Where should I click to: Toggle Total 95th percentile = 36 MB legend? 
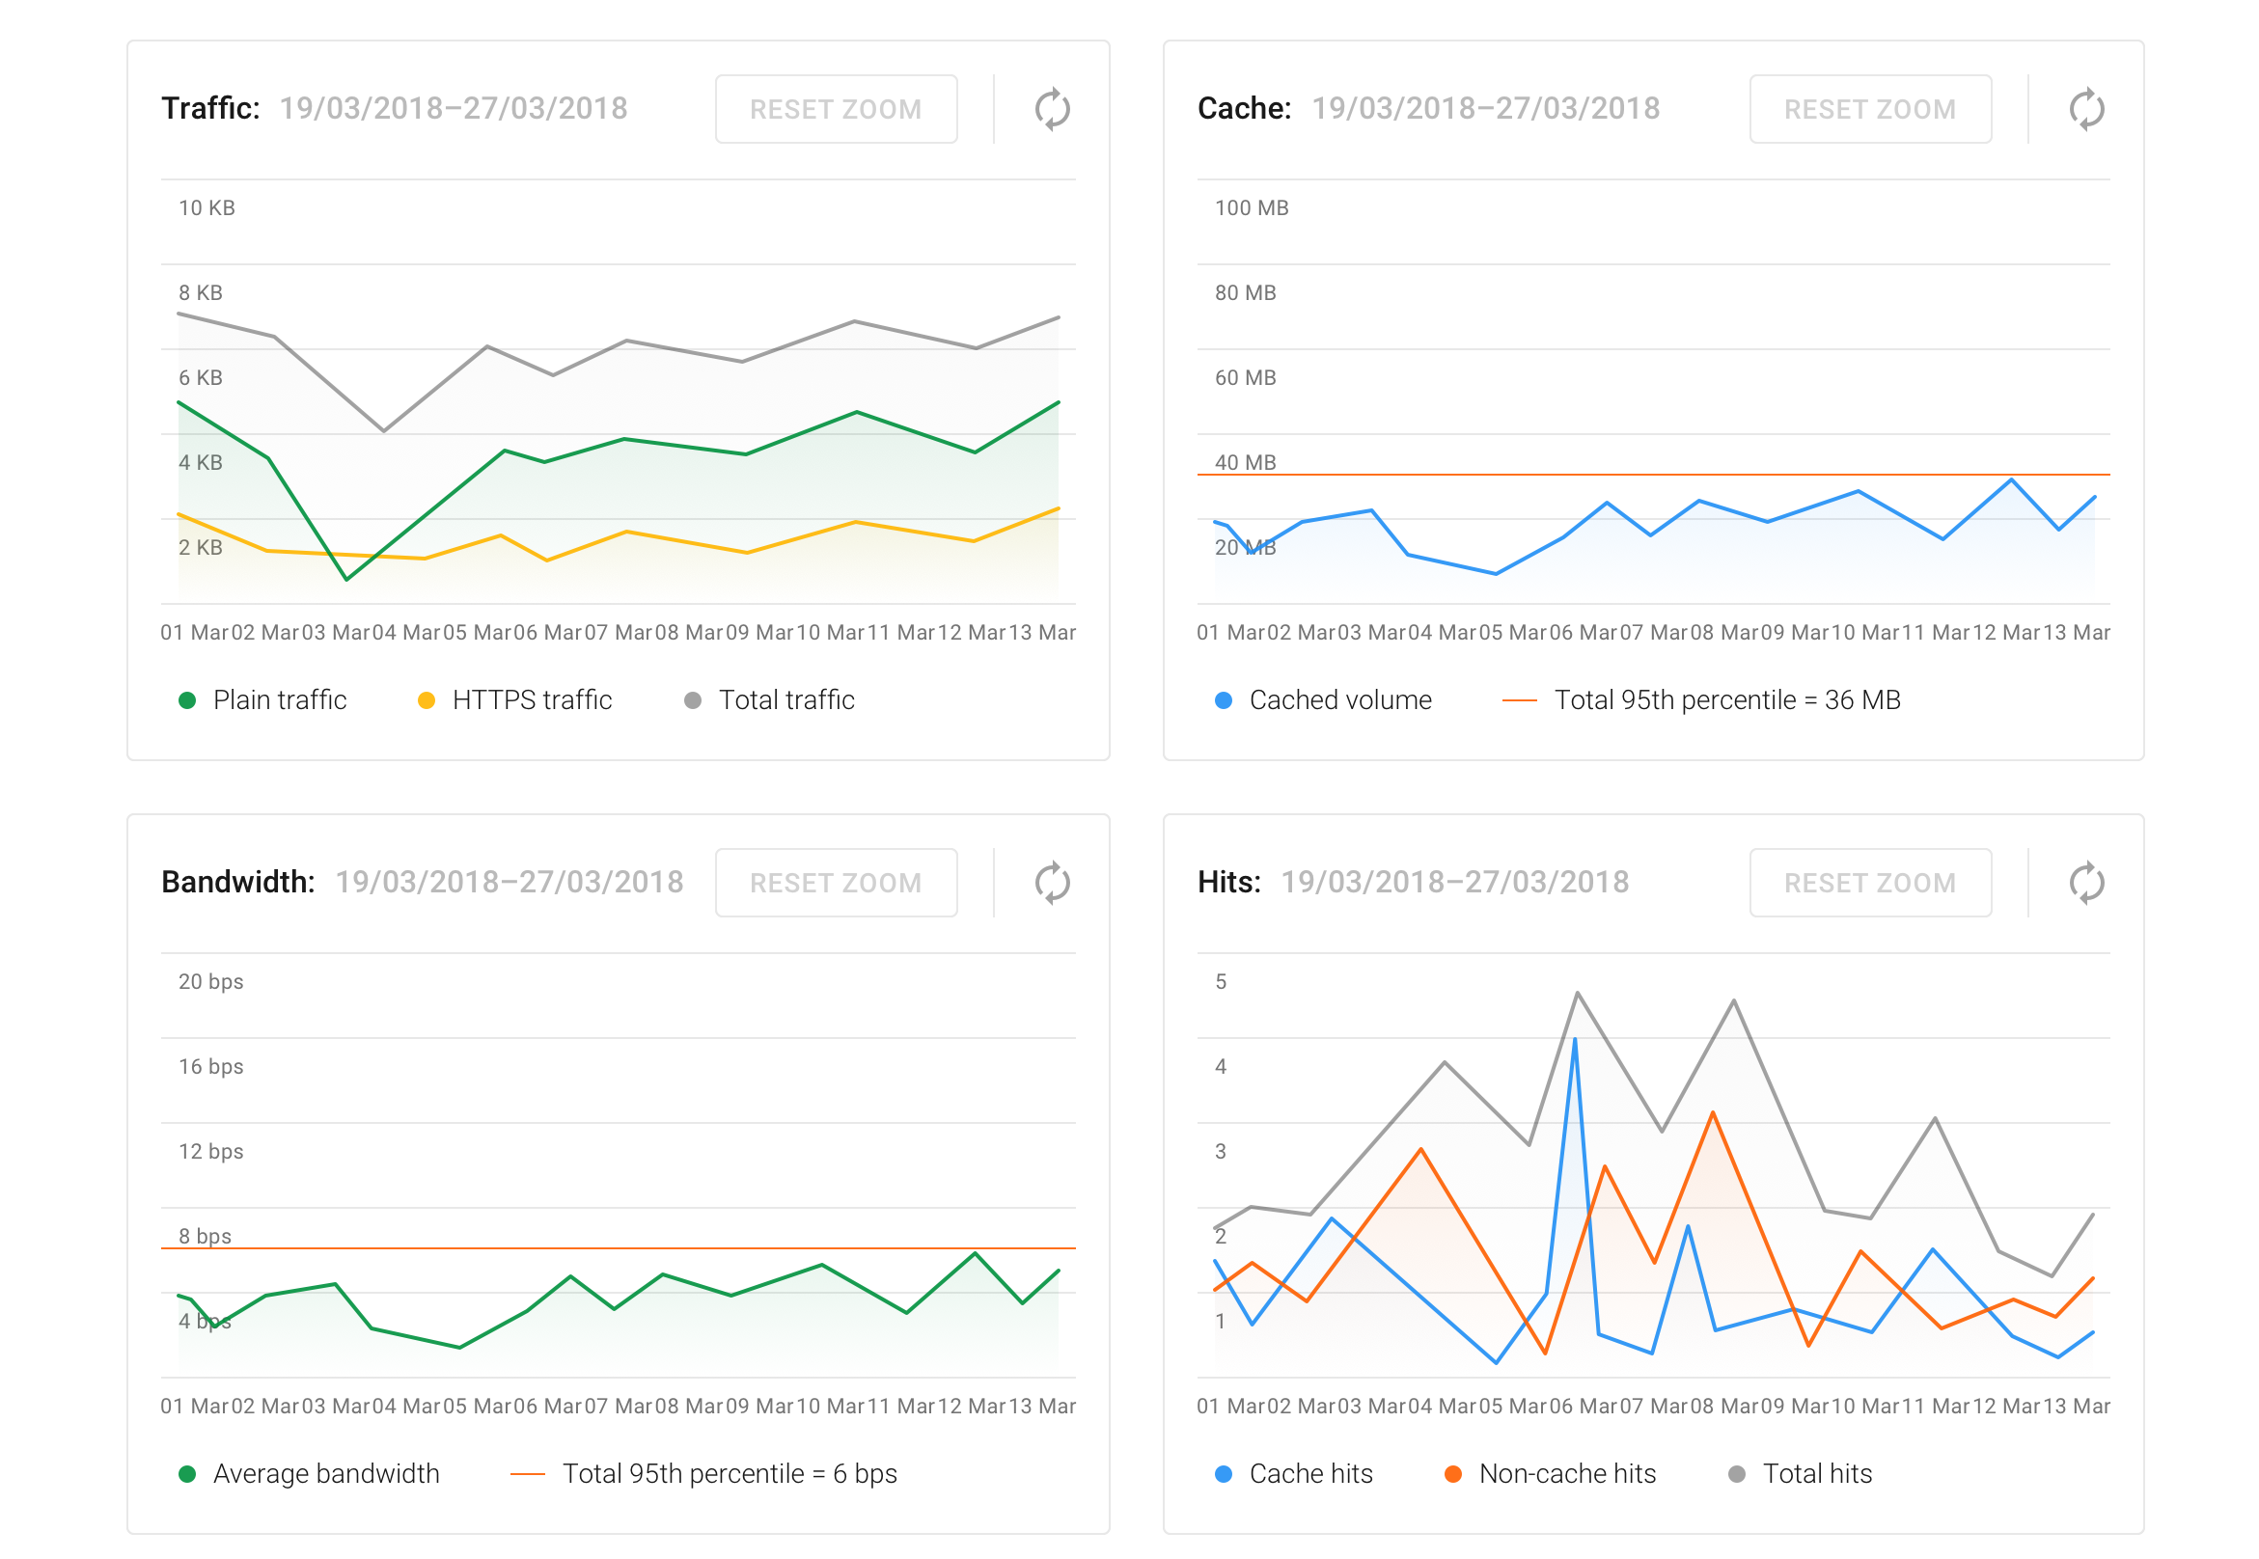1701,699
